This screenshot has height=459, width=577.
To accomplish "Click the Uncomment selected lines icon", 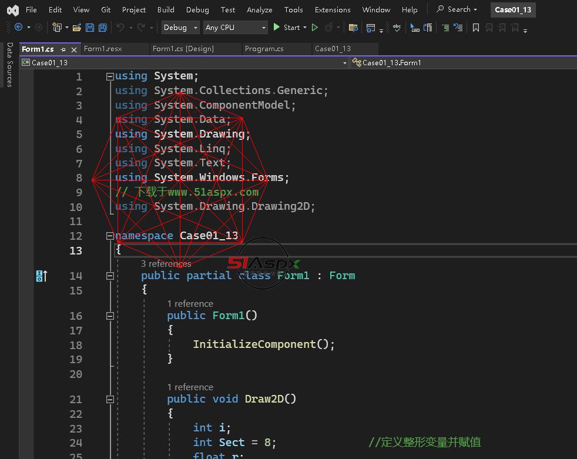I will (458, 28).
